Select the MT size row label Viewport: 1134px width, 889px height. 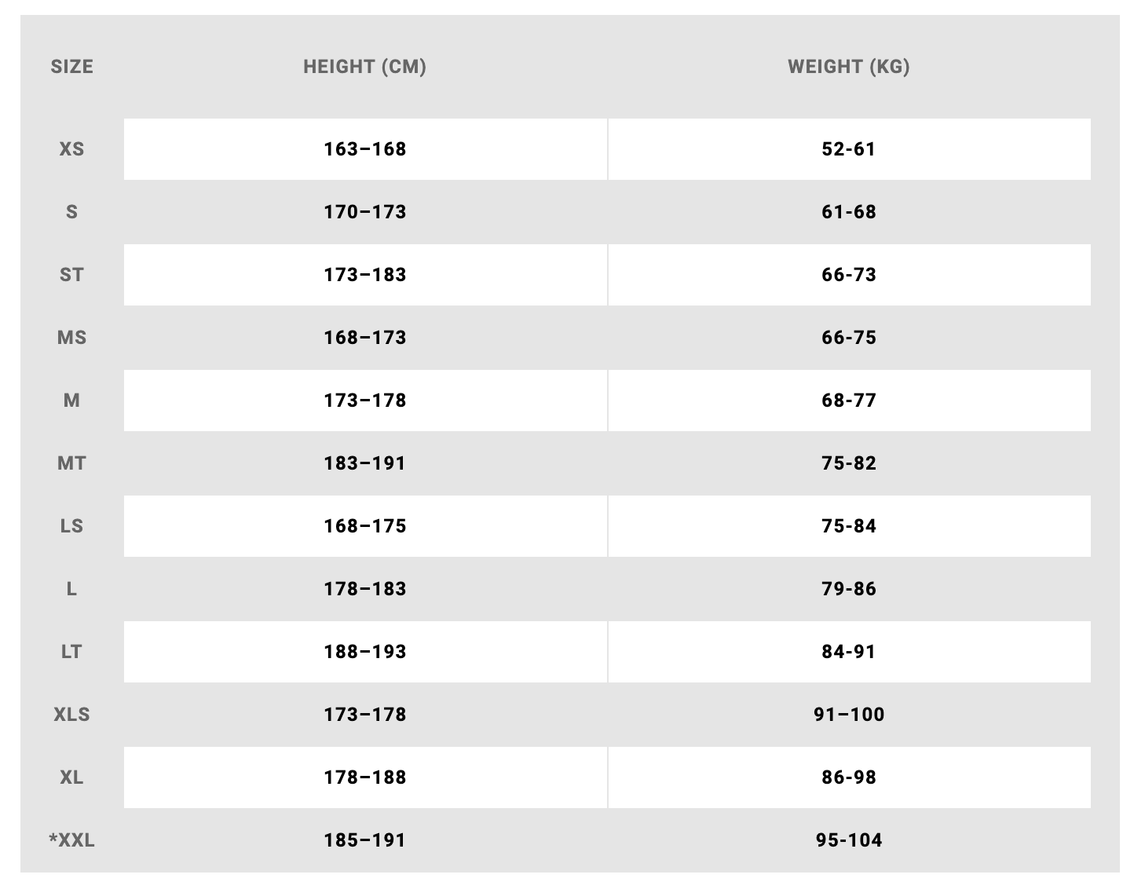[x=71, y=463]
